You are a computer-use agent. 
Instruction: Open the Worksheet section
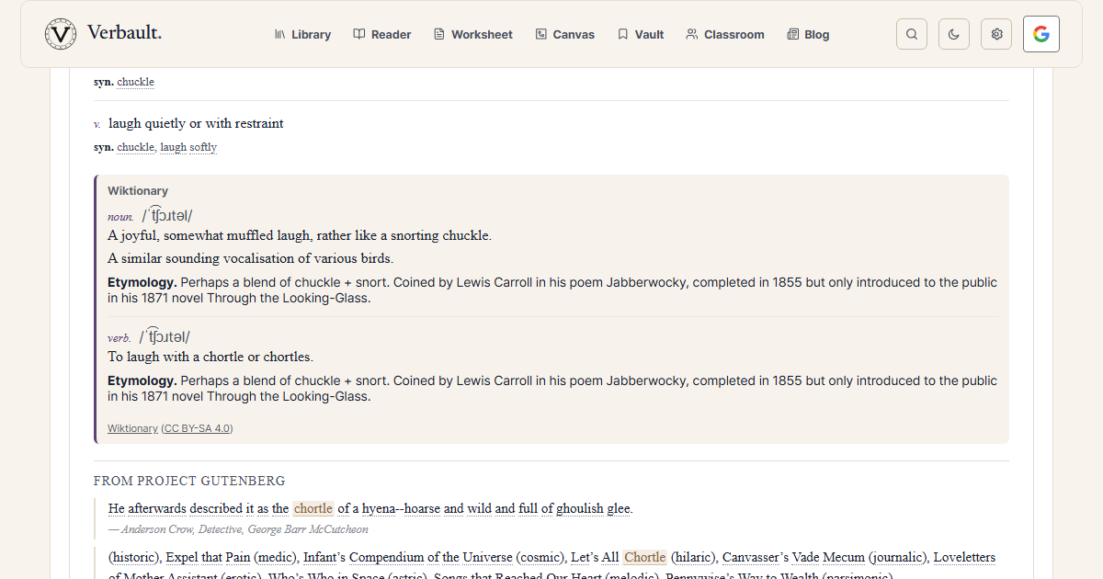click(473, 34)
